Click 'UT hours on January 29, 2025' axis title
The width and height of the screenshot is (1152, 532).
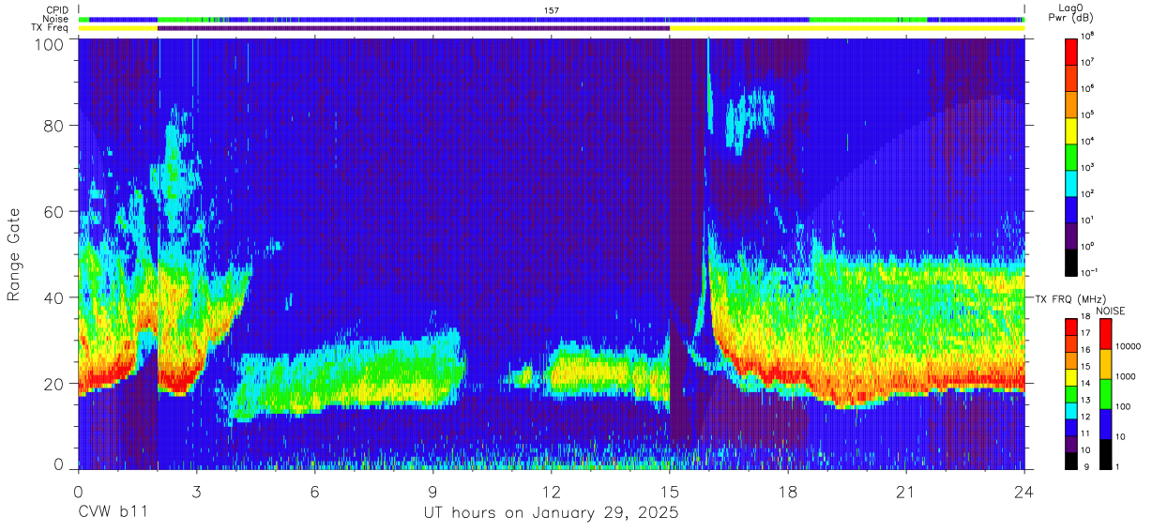click(550, 513)
